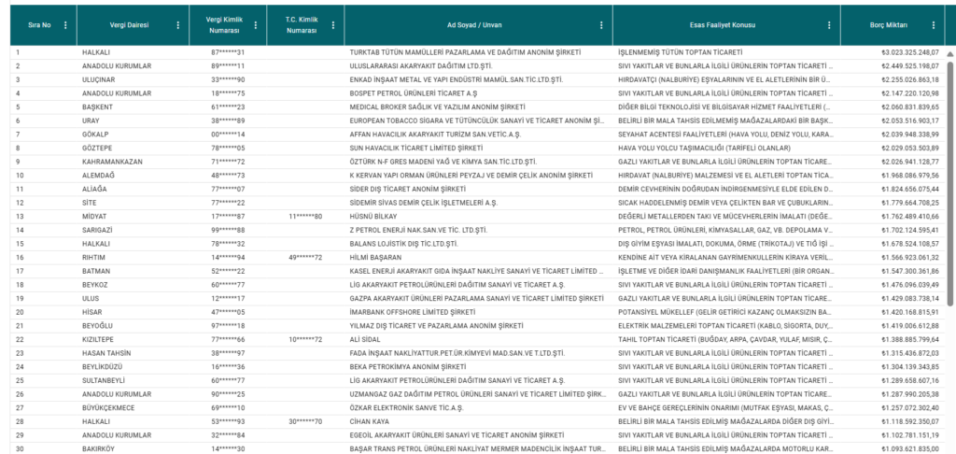
Task: Open the Sıra No column menu icon
Action: point(65,25)
